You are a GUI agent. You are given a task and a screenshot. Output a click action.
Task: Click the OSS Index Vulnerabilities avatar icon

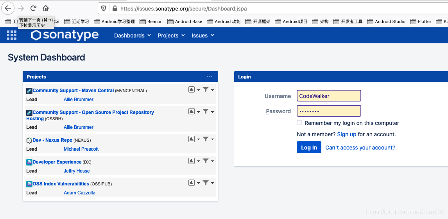tap(29, 184)
